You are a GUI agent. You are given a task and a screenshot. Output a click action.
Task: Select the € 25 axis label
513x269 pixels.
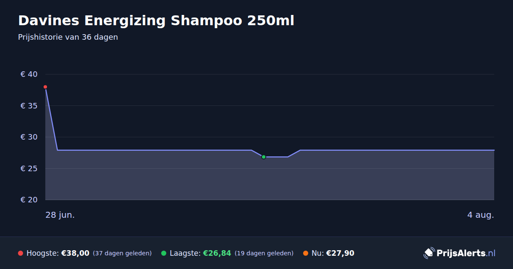[29, 169]
